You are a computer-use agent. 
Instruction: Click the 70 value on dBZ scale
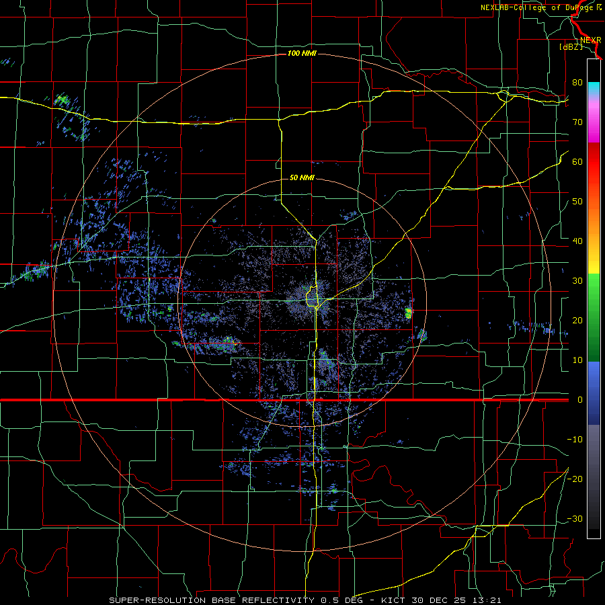(577, 122)
